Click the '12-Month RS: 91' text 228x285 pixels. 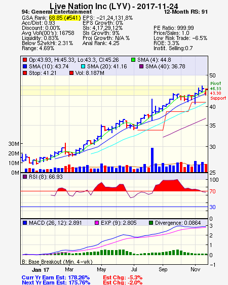pyautogui.click(x=186, y=12)
